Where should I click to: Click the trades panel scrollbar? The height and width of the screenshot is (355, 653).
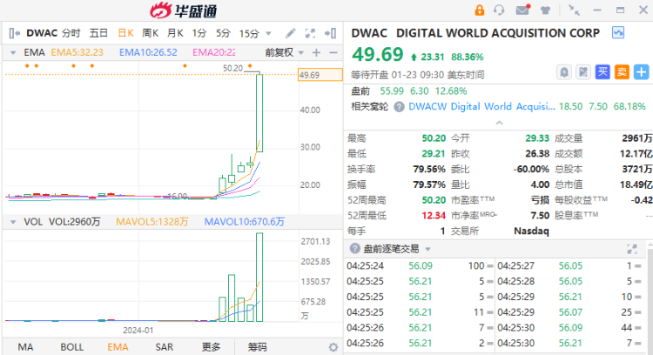point(650,298)
